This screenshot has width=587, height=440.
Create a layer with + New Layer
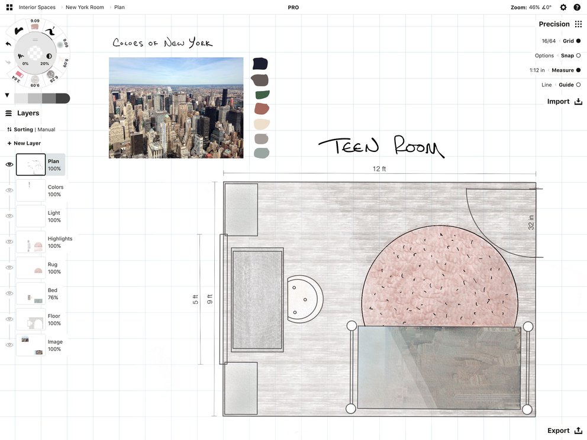coord(24,143)
